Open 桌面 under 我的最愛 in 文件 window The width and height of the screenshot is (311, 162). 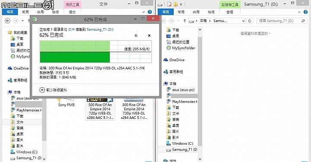17,44
